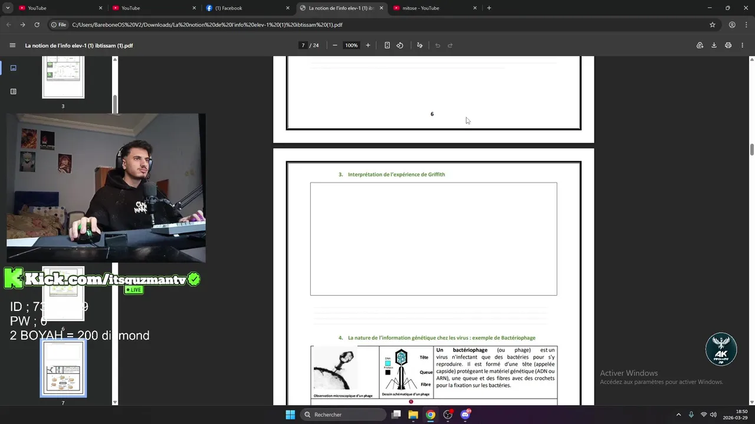This screenshot has height=424, width=755.
Task: Show the document outline in sidebar
Action: (13, 91)
